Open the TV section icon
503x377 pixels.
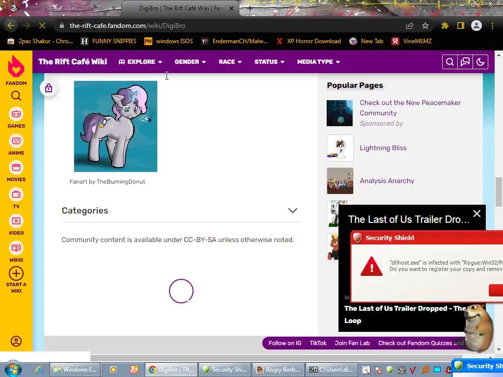pyautogui.click(x=16, y=194)
